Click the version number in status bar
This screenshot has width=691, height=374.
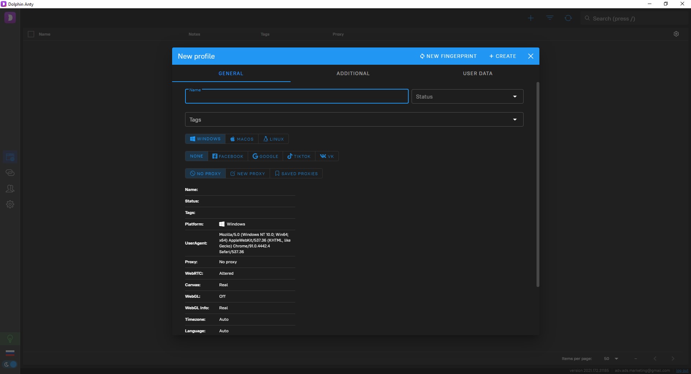click(x=589, y=370)
